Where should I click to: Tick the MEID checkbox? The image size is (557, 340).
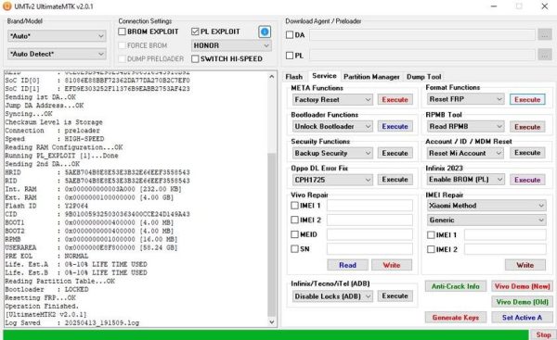[294, 234]
